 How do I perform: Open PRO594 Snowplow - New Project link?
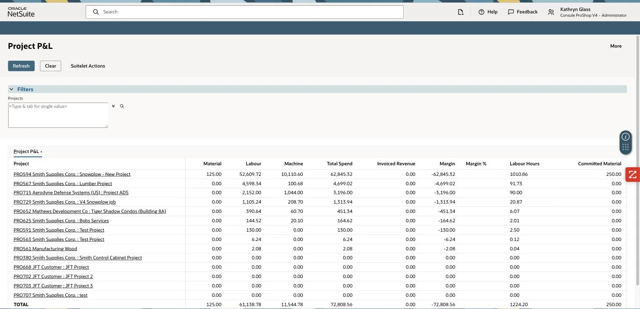coord(72,174)
